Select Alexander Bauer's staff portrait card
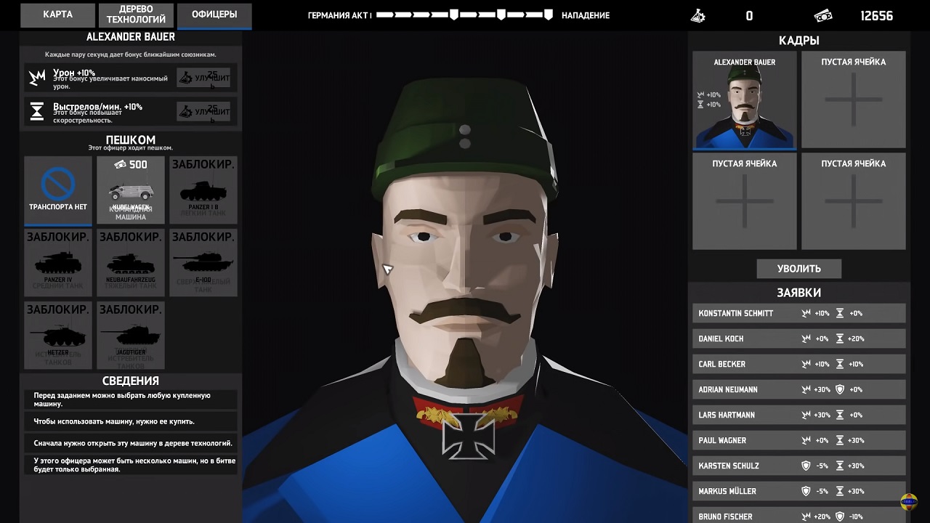Viewport: 930px width, 523px height. 744,100
